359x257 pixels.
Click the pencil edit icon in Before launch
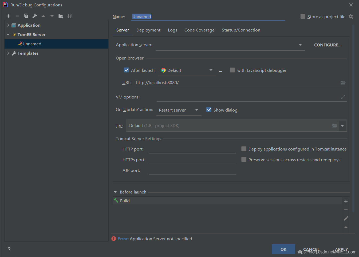click(346, 219)
